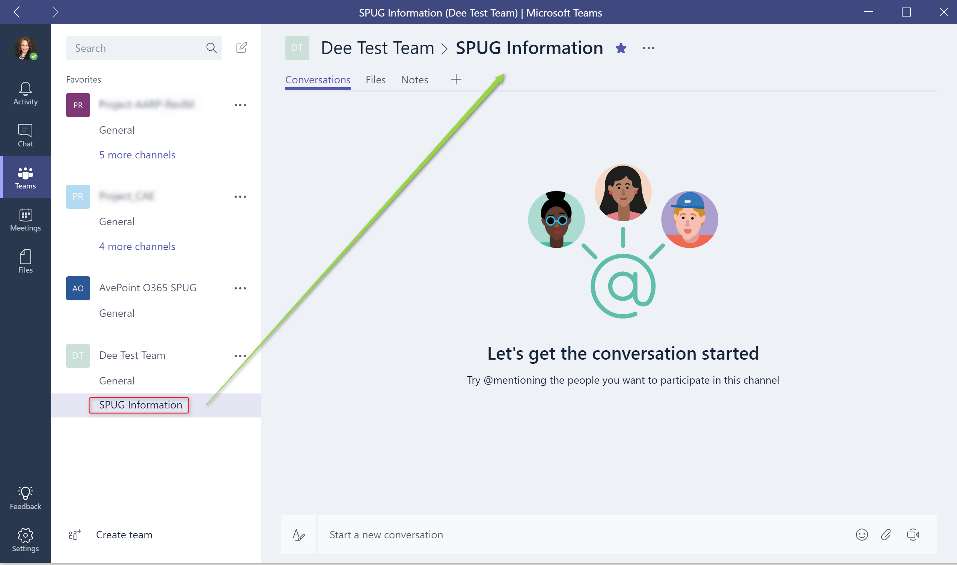This screenshot has height=565, width=957.
Task: Go forward with the forward arrow
Action: point(55,12)
